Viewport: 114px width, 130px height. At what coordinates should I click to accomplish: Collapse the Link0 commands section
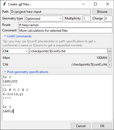click(x=5, y=36)
